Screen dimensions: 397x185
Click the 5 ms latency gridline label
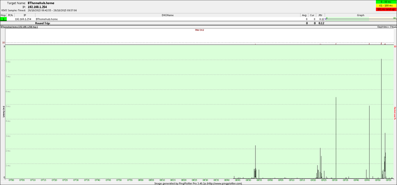pos(8,106)
